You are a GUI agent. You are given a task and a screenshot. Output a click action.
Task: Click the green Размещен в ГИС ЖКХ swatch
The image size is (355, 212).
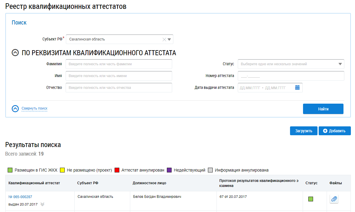[10, 170]
